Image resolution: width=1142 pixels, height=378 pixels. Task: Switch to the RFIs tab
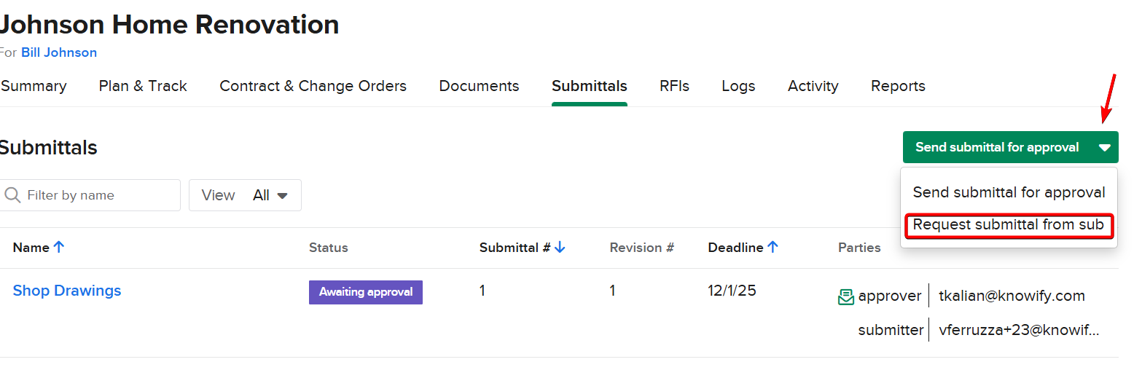pyautogui.click(x=674, y=86)
